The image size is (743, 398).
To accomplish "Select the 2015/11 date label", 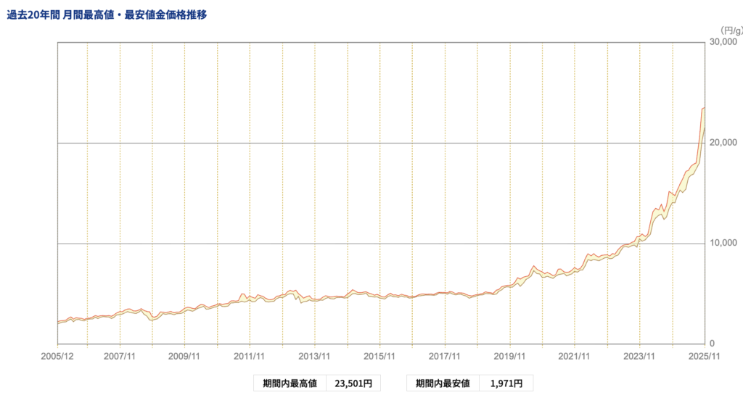I will click(379, 356).
